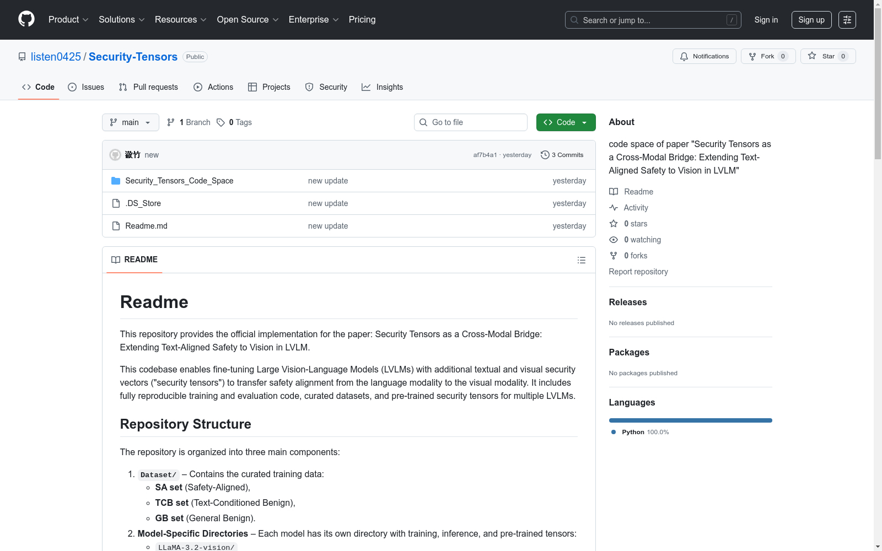Switch to the Projects tab
Viewport: 882px width, 551px height.
tap(269, 87)
